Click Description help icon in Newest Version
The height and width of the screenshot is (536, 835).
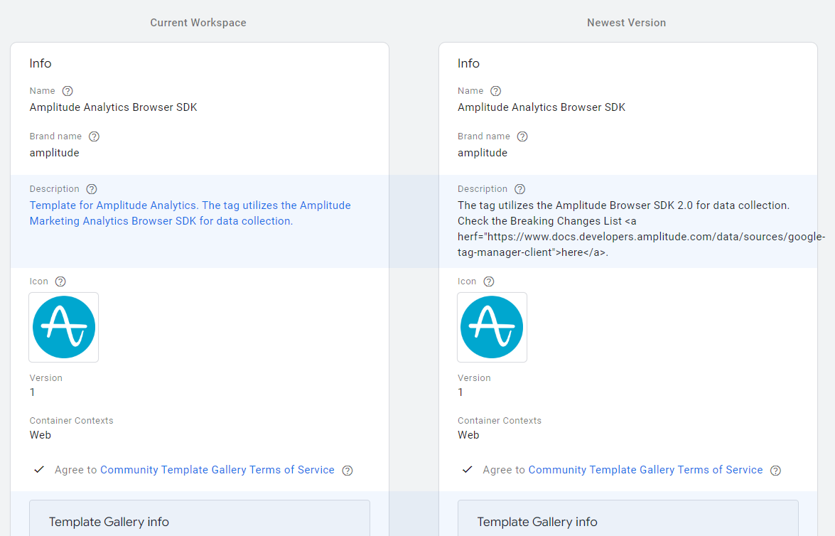520,189
